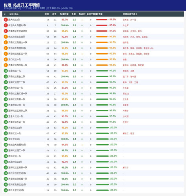The width and height of the screenshot is (186, 196).
Task: Click the green rank badge number 30
Action: coord(5,185)
